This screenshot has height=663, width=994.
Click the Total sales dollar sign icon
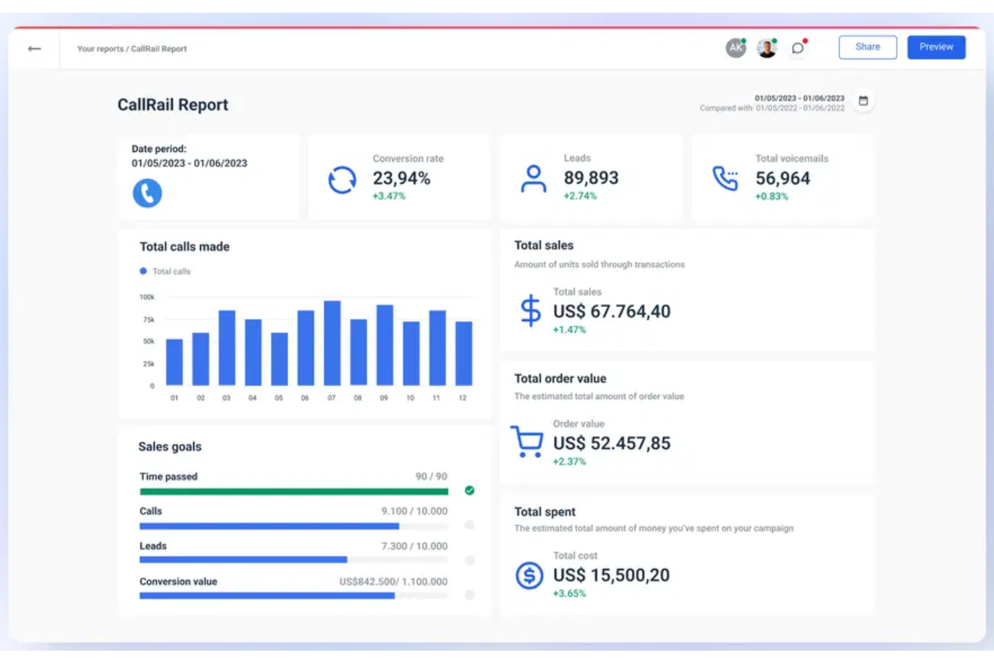[x=531, y=310]
